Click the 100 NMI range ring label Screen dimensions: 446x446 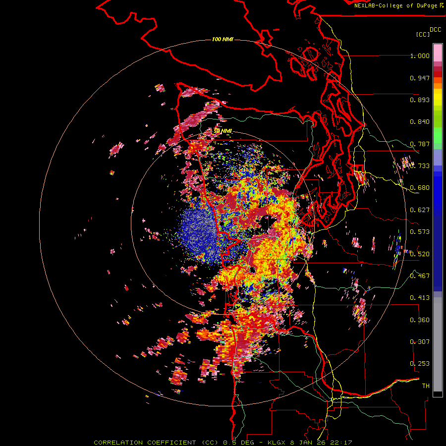[x=223, y=39]
